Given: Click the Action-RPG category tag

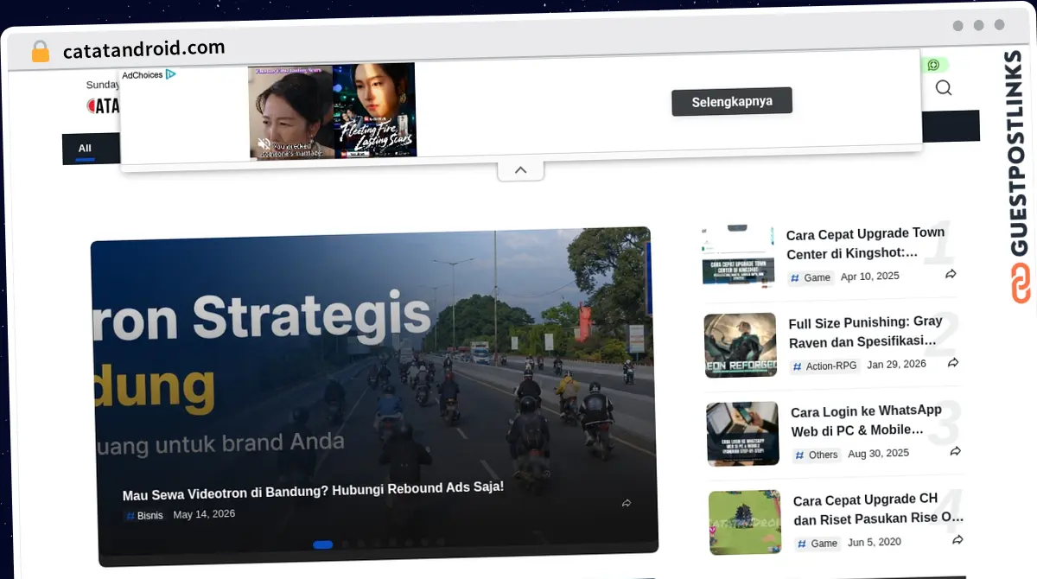Looking at the screenshot, I should pyautogui.click(x=825, y=366).
